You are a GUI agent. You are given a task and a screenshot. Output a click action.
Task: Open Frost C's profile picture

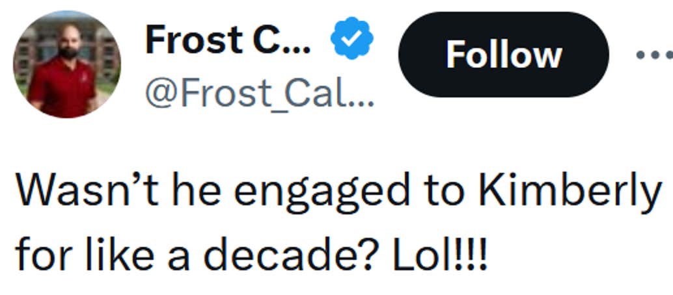click(66, 64)
